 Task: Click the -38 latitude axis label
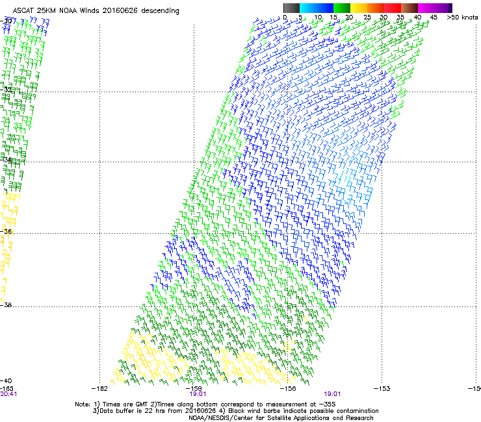coord(6,305)
